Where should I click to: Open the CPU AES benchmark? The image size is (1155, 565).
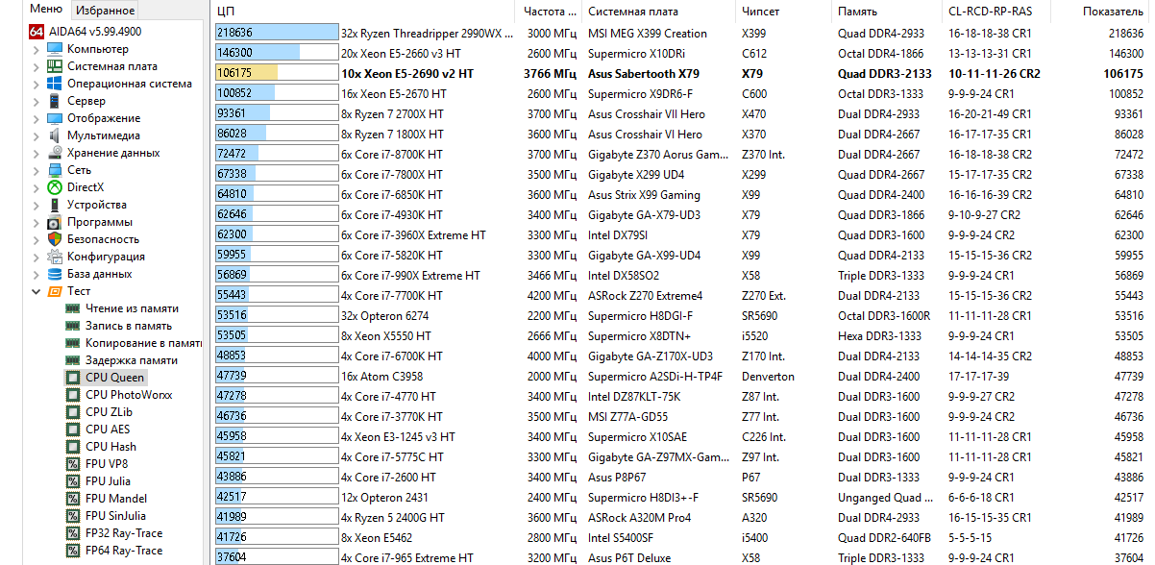pos(108,430)
